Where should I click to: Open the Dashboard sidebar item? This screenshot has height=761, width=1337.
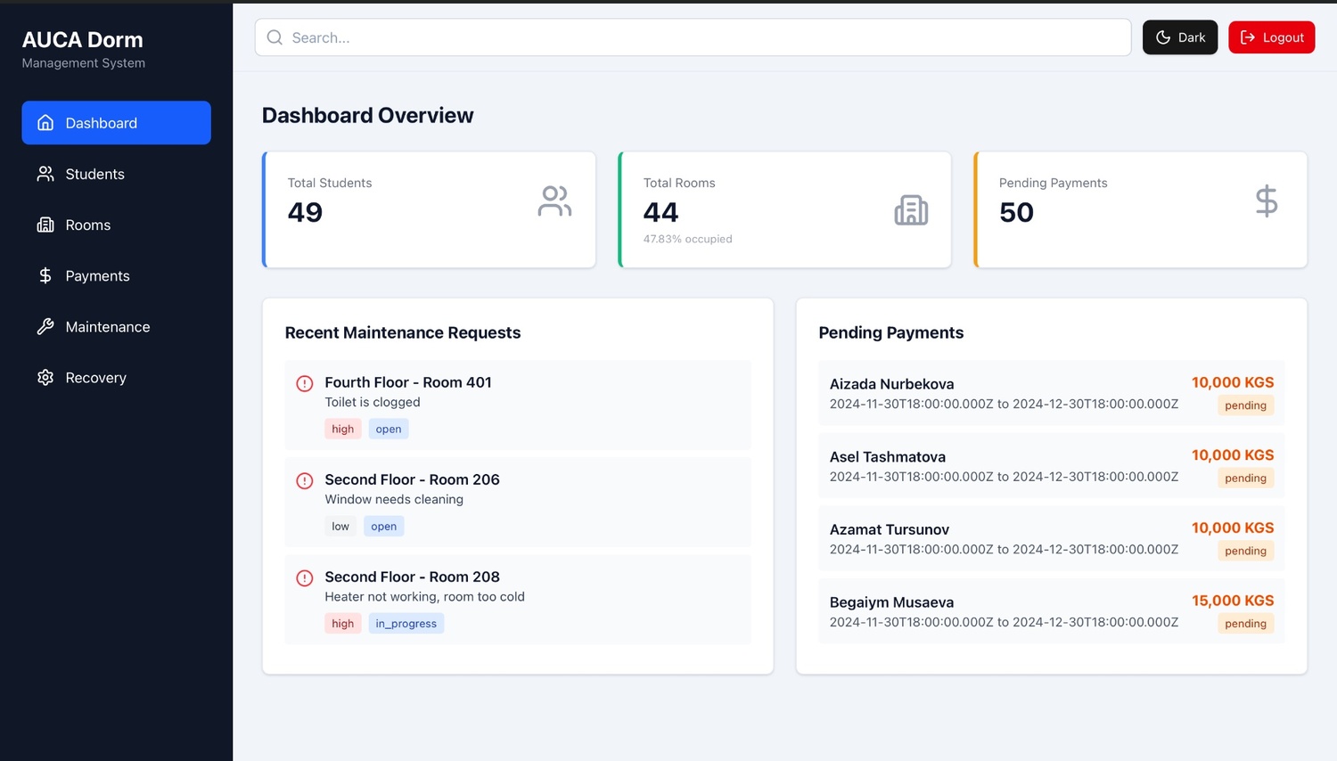click(116, 123)
